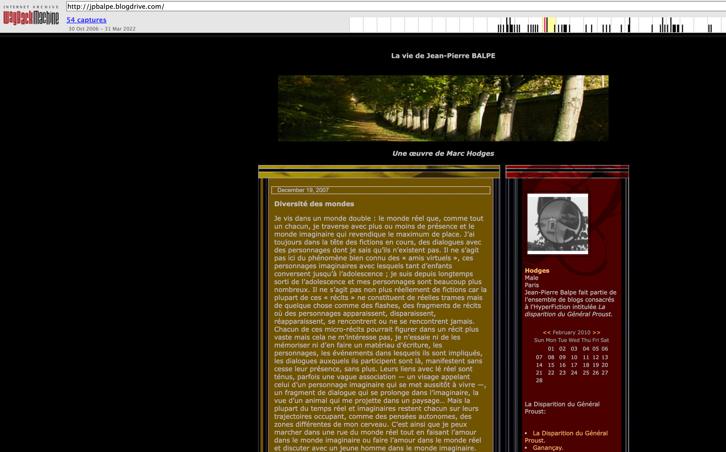The width and height of the screenshot is (726, 452).
Task: Click Une œuvre de Marc Hodges subtitle
Action: [x=443, y=153]
